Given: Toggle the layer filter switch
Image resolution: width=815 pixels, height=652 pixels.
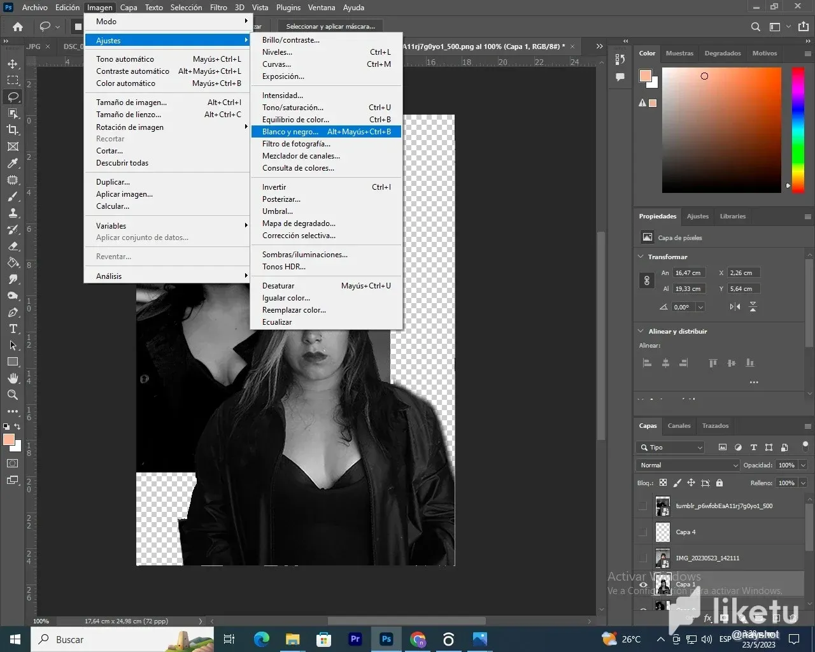Looking at the screenshot, I should tap(805, 446).
